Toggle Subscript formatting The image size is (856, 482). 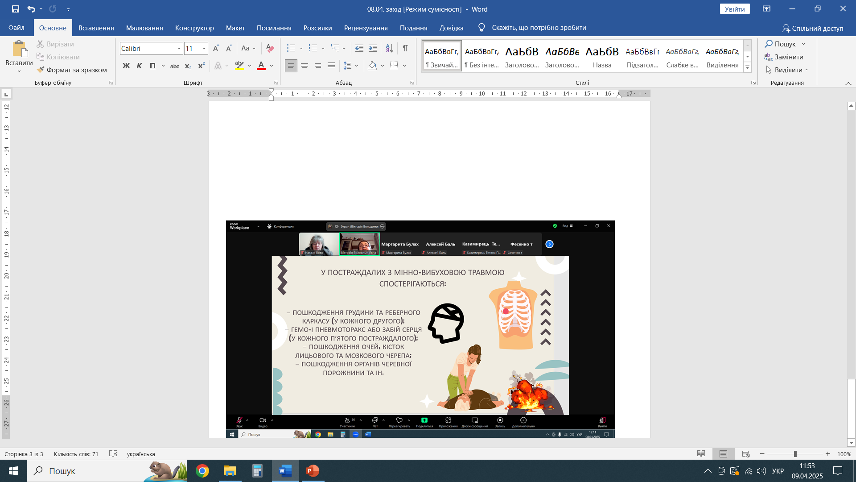click(188, 66)
